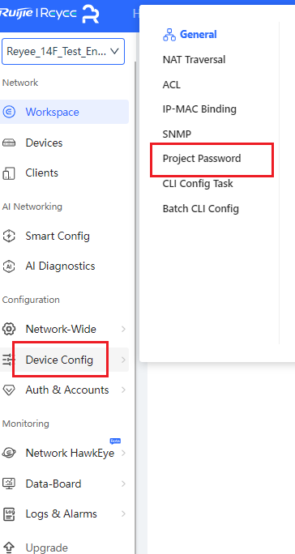Viewport: 295px width, 554px height.
Task: Click the Devices switch icon
Action: [8, 143]
